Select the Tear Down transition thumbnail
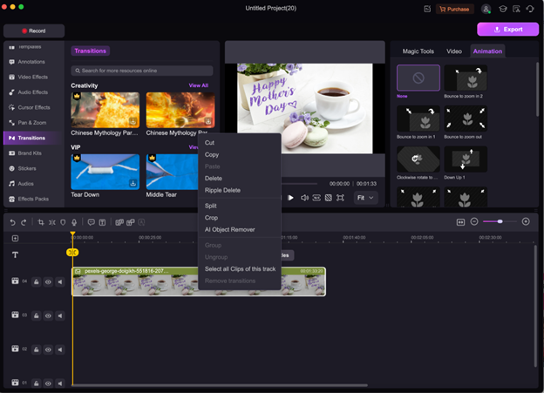 (105, 172)
